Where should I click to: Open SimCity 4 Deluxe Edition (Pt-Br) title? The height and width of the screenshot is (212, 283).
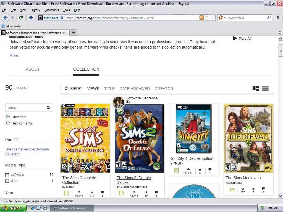[x=192, y=161]
